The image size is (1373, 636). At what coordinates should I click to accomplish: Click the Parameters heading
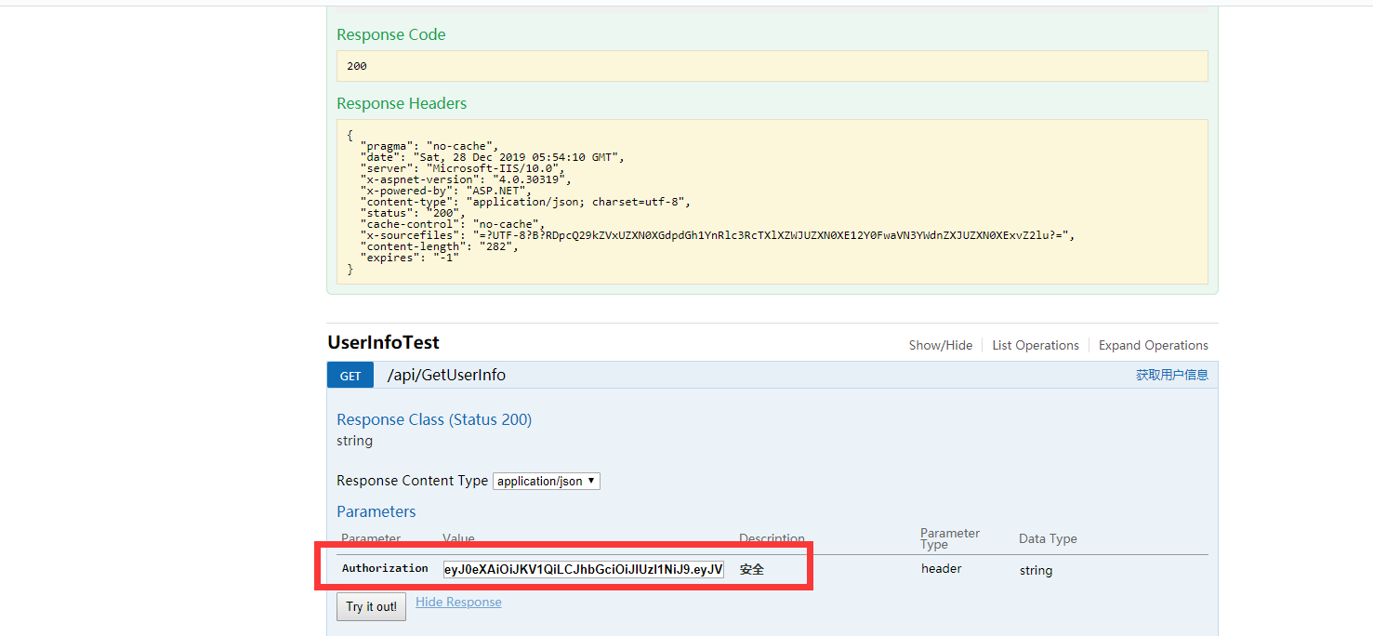376,511
